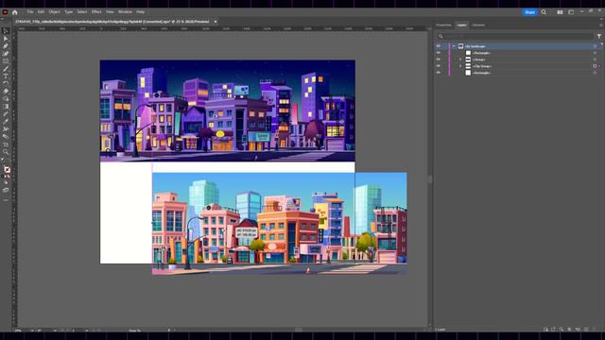Click the blue Share button
605x340 pixels.
coord(529,12)
